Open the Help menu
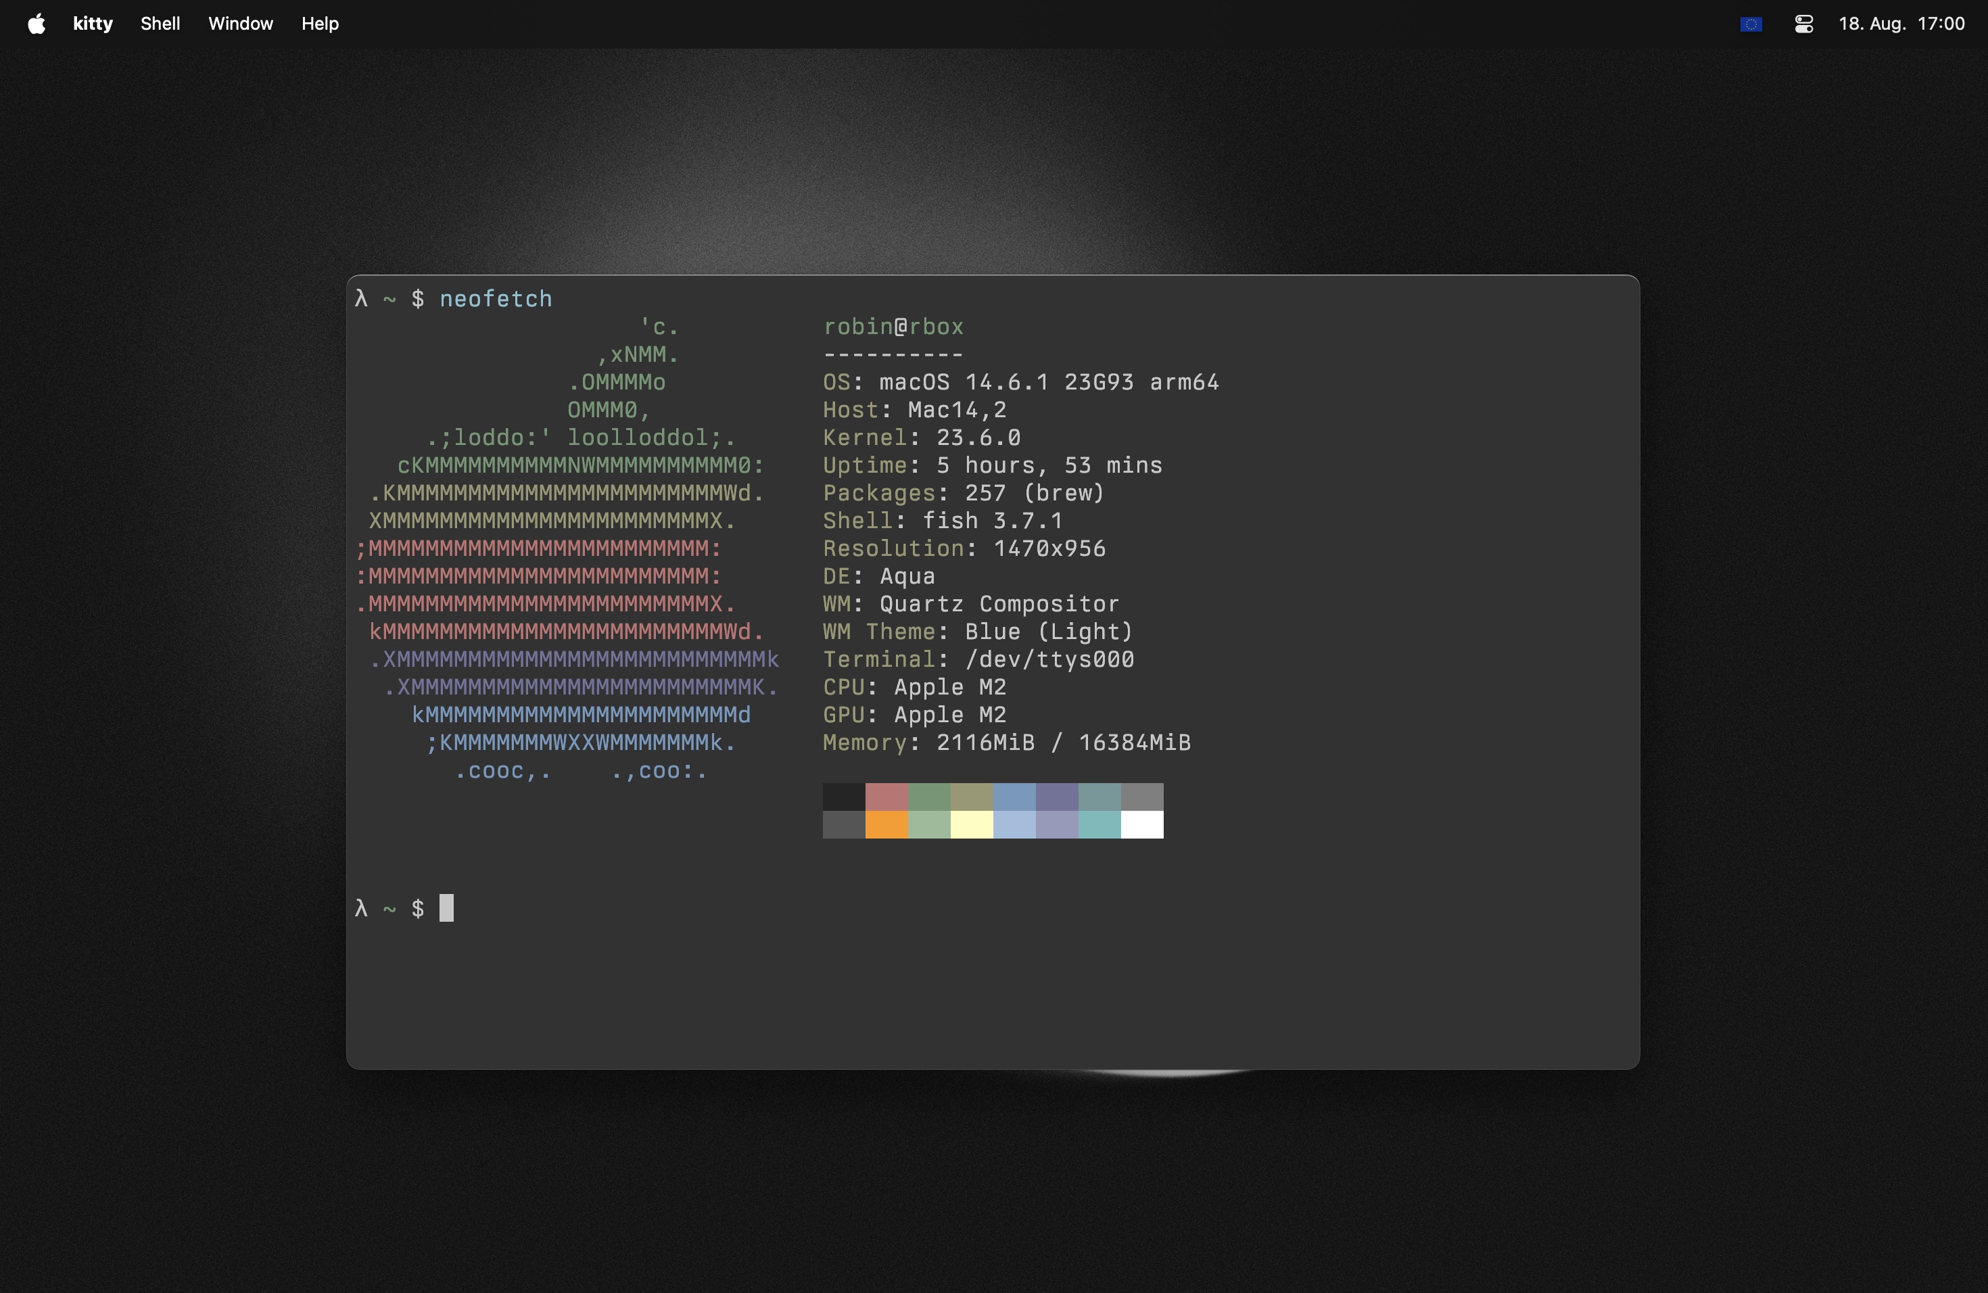This screenshot has height=1293, width=1988. pos(320,24)
